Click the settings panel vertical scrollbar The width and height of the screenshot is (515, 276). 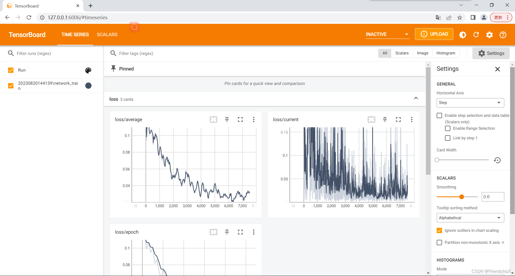(512, 141)
